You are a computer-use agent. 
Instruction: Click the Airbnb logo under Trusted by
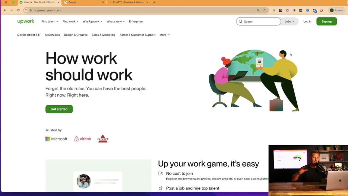(82, 139)
